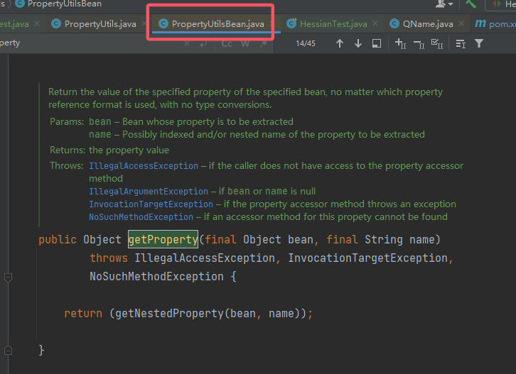516x374 pixels.
Task: Go to previous search occurrence arrow
Action: 340,43
